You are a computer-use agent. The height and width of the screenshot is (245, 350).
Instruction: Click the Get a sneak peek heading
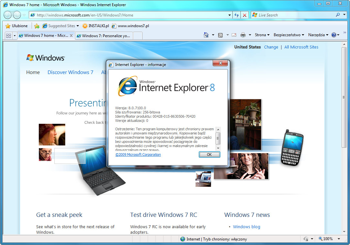point(59,215)
